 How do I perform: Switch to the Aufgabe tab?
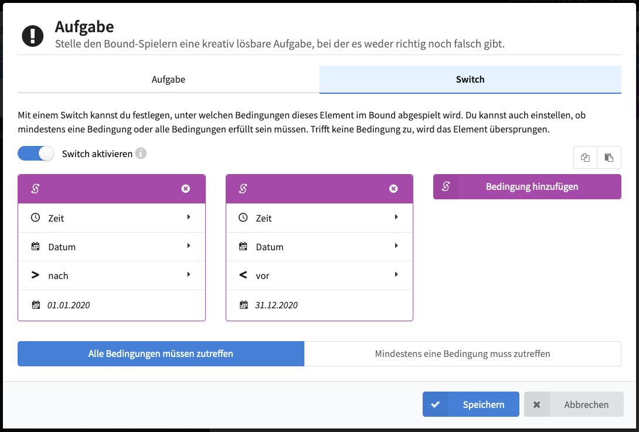pos(168,80)
